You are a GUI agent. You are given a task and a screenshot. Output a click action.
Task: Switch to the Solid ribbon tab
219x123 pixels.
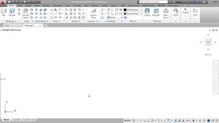tap(20, 5)
